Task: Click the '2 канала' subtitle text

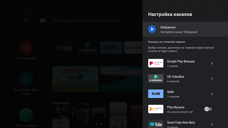Action: click(x=172, y=66)
